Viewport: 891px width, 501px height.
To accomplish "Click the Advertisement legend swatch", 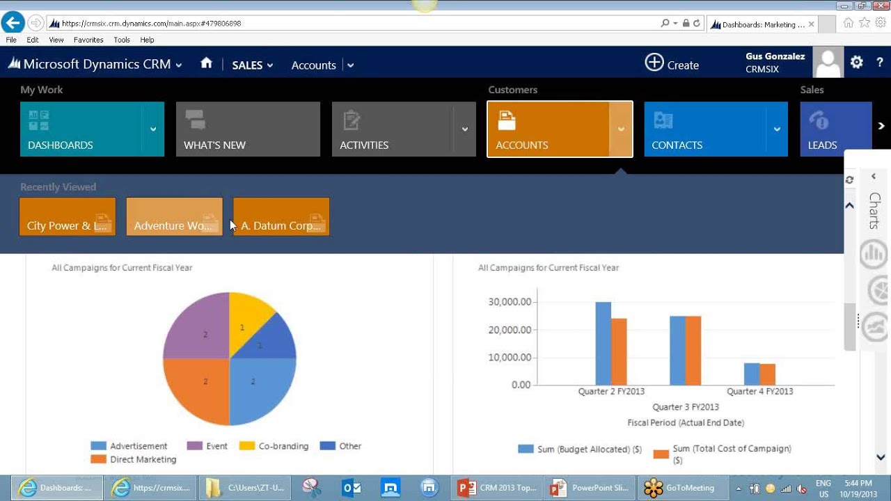I will [x=98, y=446].
